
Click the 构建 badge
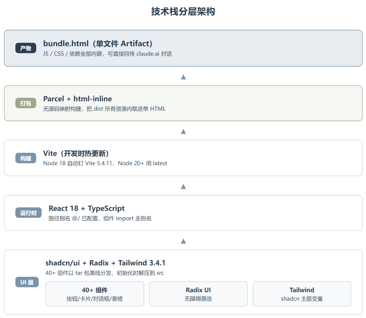[26, 158]
